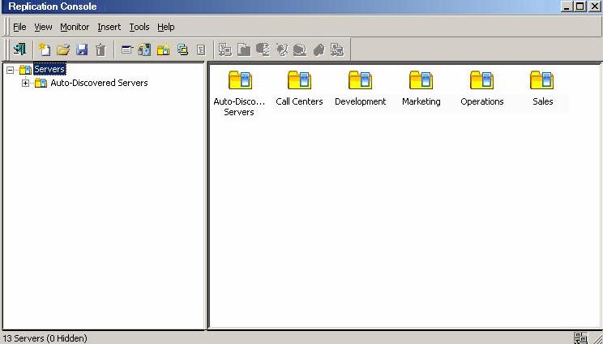Click the Auto-Disco... Servers folder in right pane
Viewport: 603px width, 344px height.
pos(239,80)
